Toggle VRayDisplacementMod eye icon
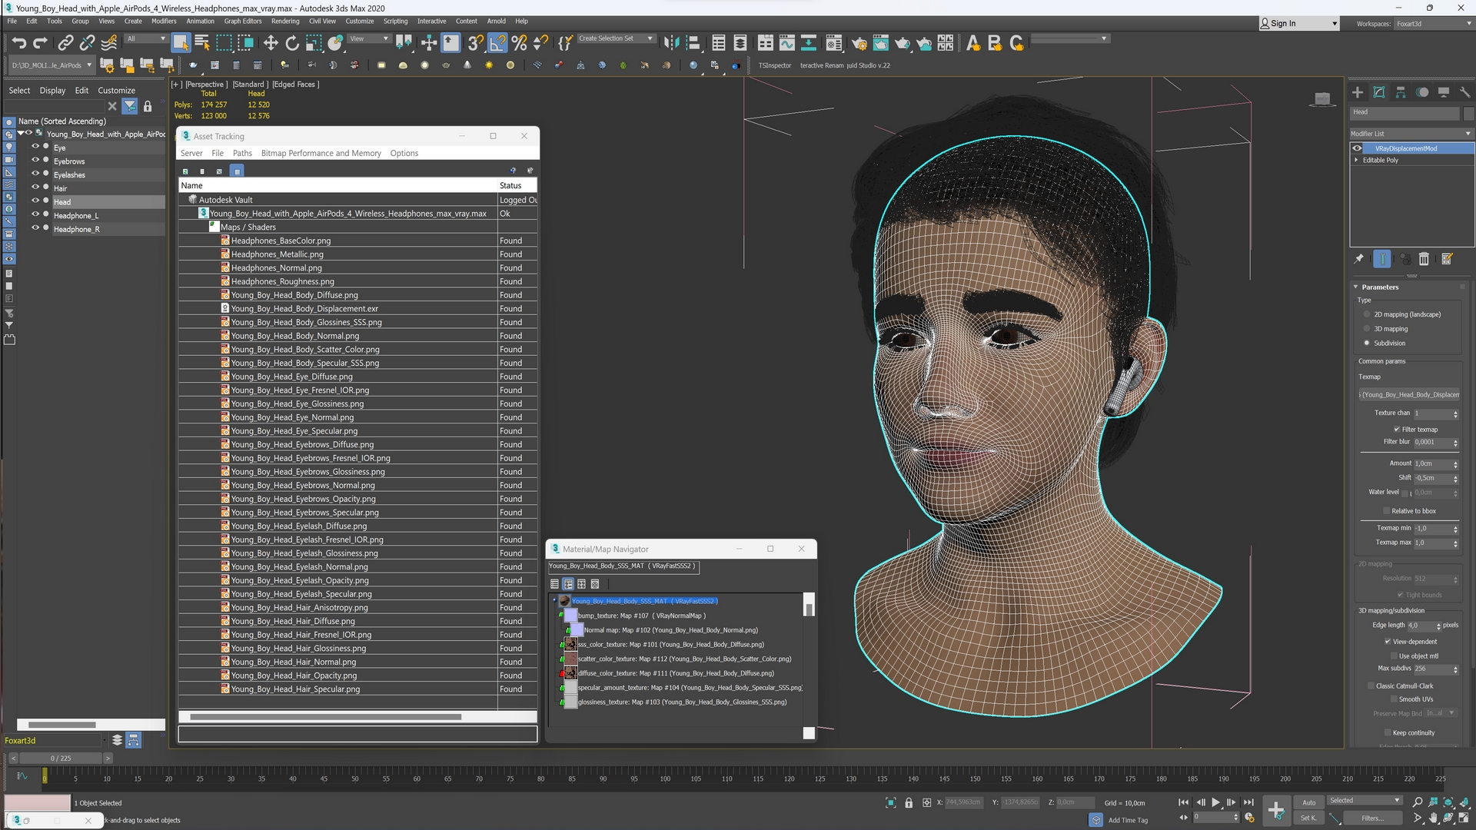1476x830 pixels. pos(1358,148)
